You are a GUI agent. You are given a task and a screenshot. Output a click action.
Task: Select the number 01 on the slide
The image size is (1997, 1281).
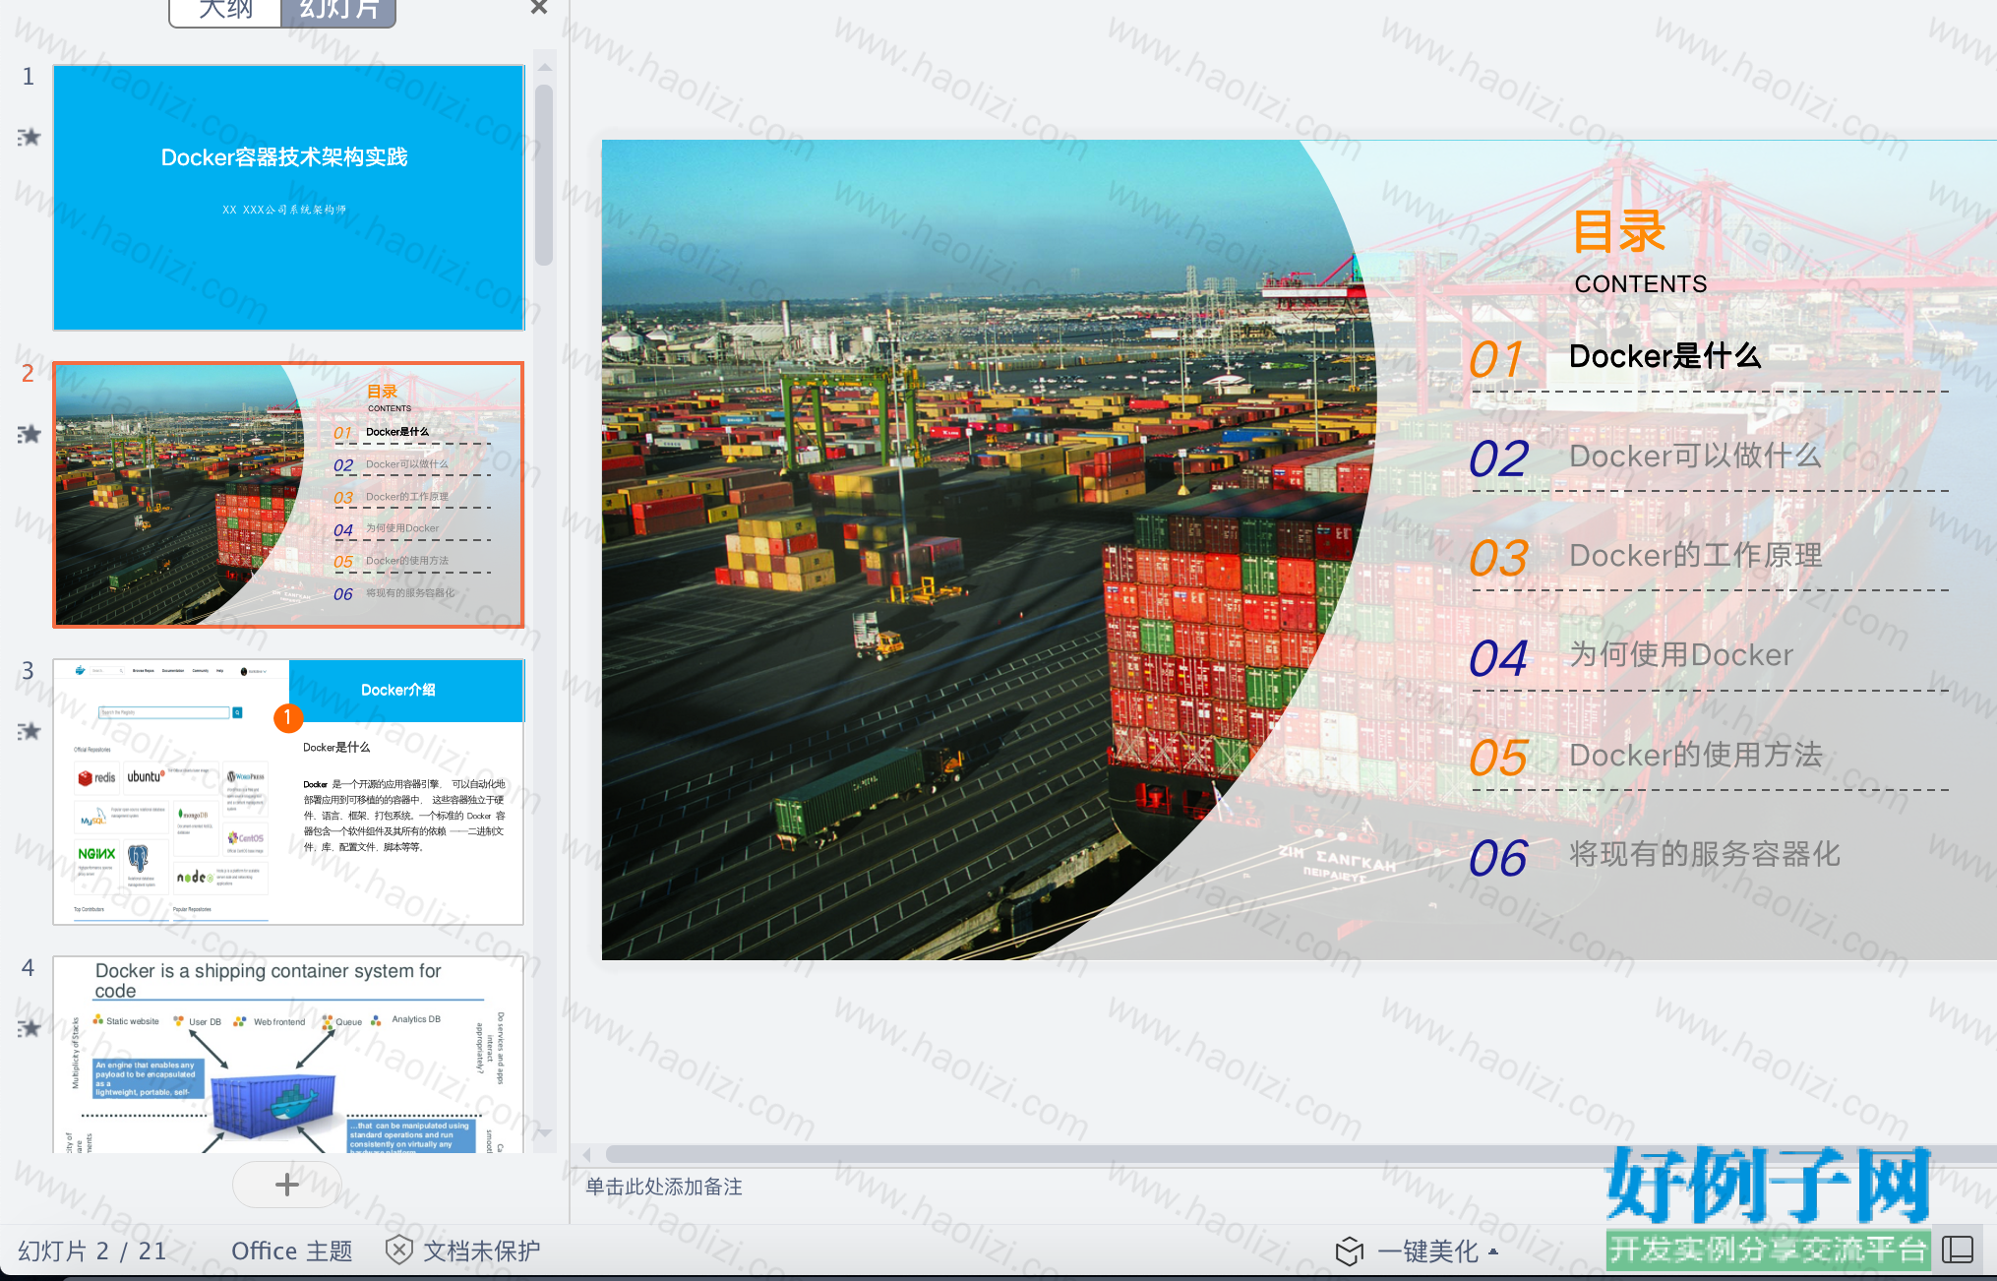click(1496, 359)
